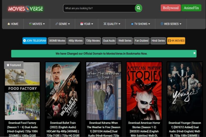The width and height of the screenshot is (206, 137).
Task: Expand the WEB SERIES dropdown arrow
Action: click(x=180, y=24)
